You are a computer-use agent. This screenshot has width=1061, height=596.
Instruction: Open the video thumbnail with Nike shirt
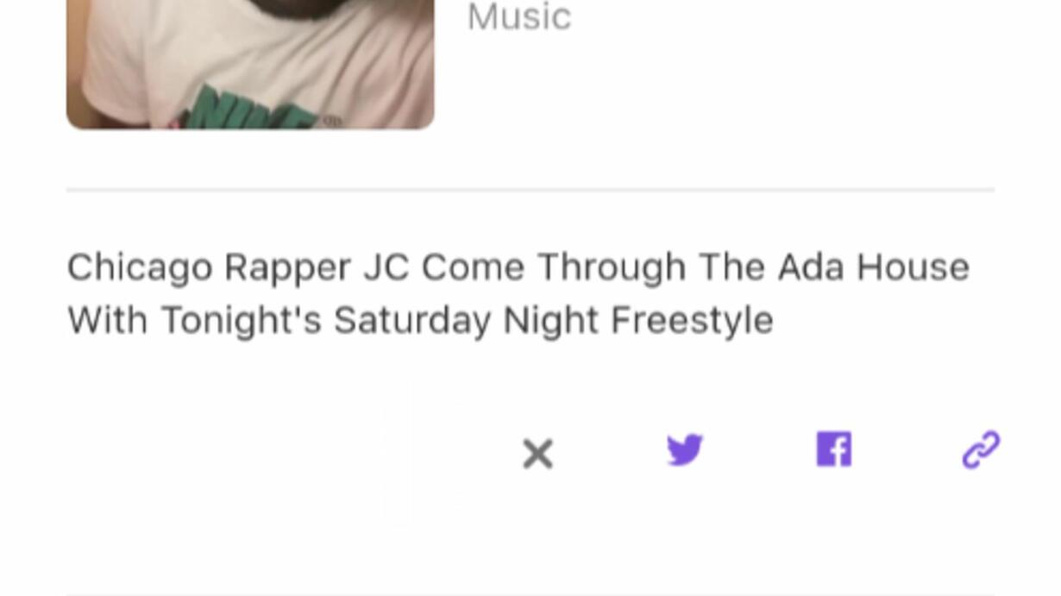pyautogui.click(x=250, y=65)
